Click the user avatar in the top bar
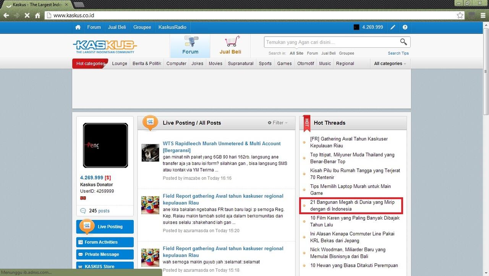 pyautogui.click(x=356, y=27)
